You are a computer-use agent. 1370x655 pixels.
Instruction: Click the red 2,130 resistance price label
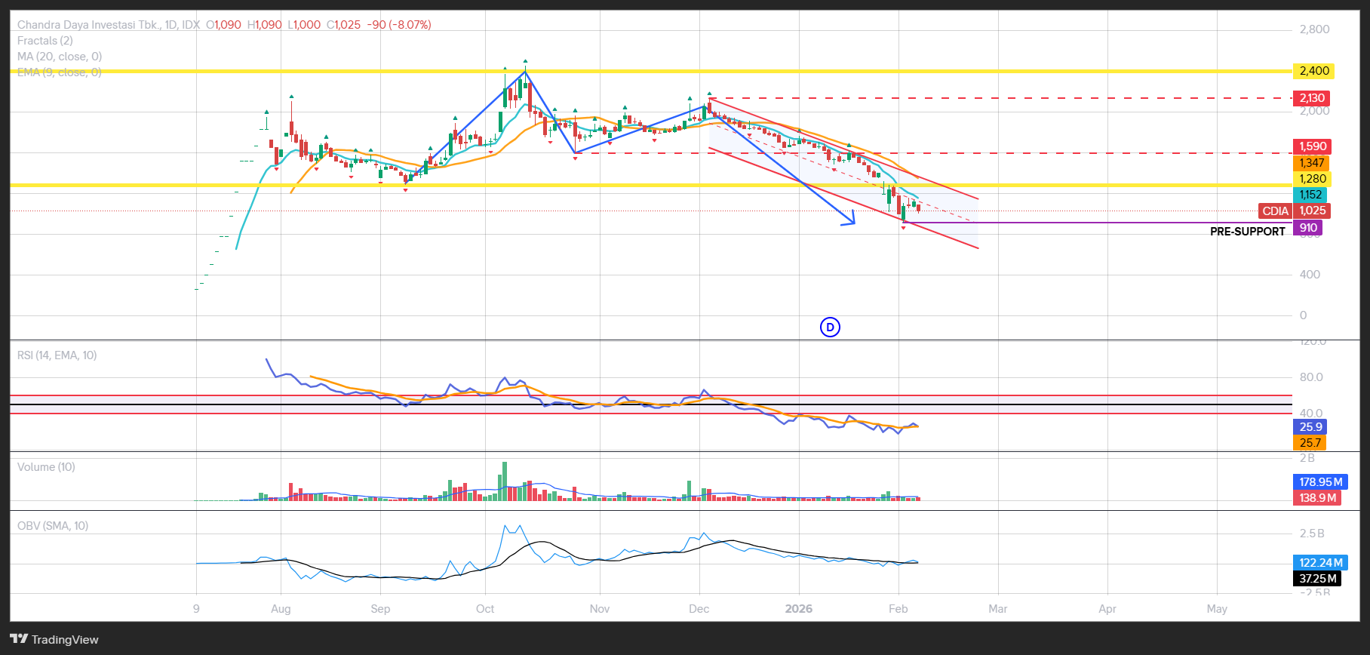click(x=1311, y=98)
